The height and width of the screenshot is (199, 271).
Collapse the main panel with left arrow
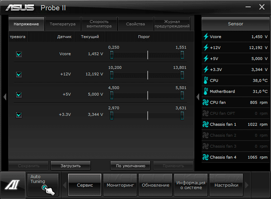pos(5,97)
